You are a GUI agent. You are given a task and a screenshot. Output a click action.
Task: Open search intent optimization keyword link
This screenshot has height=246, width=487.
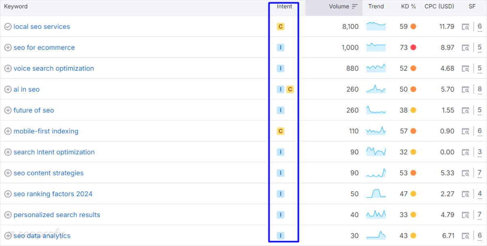pyautogui.click(x=54, y=152)
